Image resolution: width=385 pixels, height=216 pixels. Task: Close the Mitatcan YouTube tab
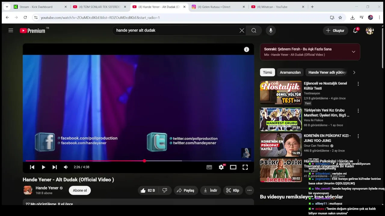point(303,7)
